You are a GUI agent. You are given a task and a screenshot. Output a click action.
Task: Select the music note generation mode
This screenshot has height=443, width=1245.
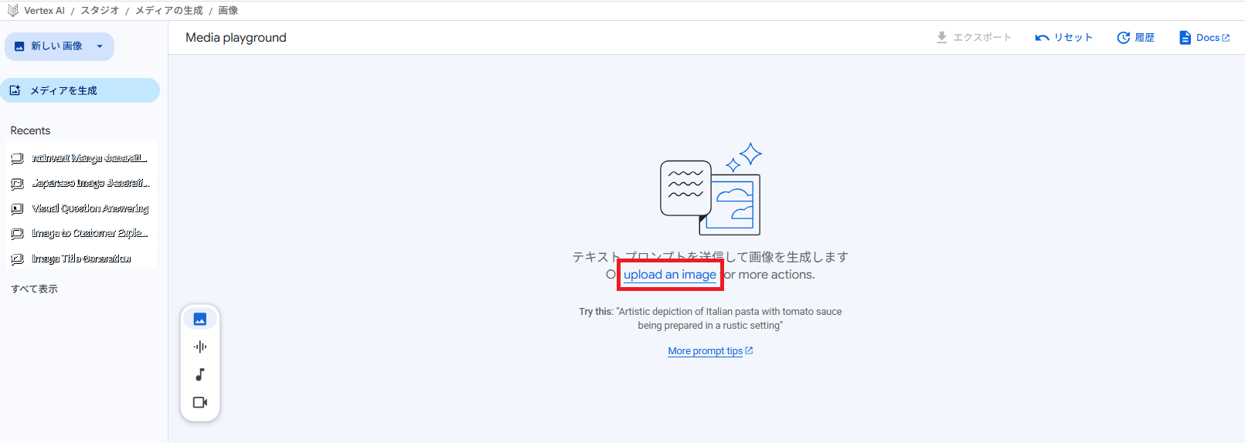click(x=200, y=374)
